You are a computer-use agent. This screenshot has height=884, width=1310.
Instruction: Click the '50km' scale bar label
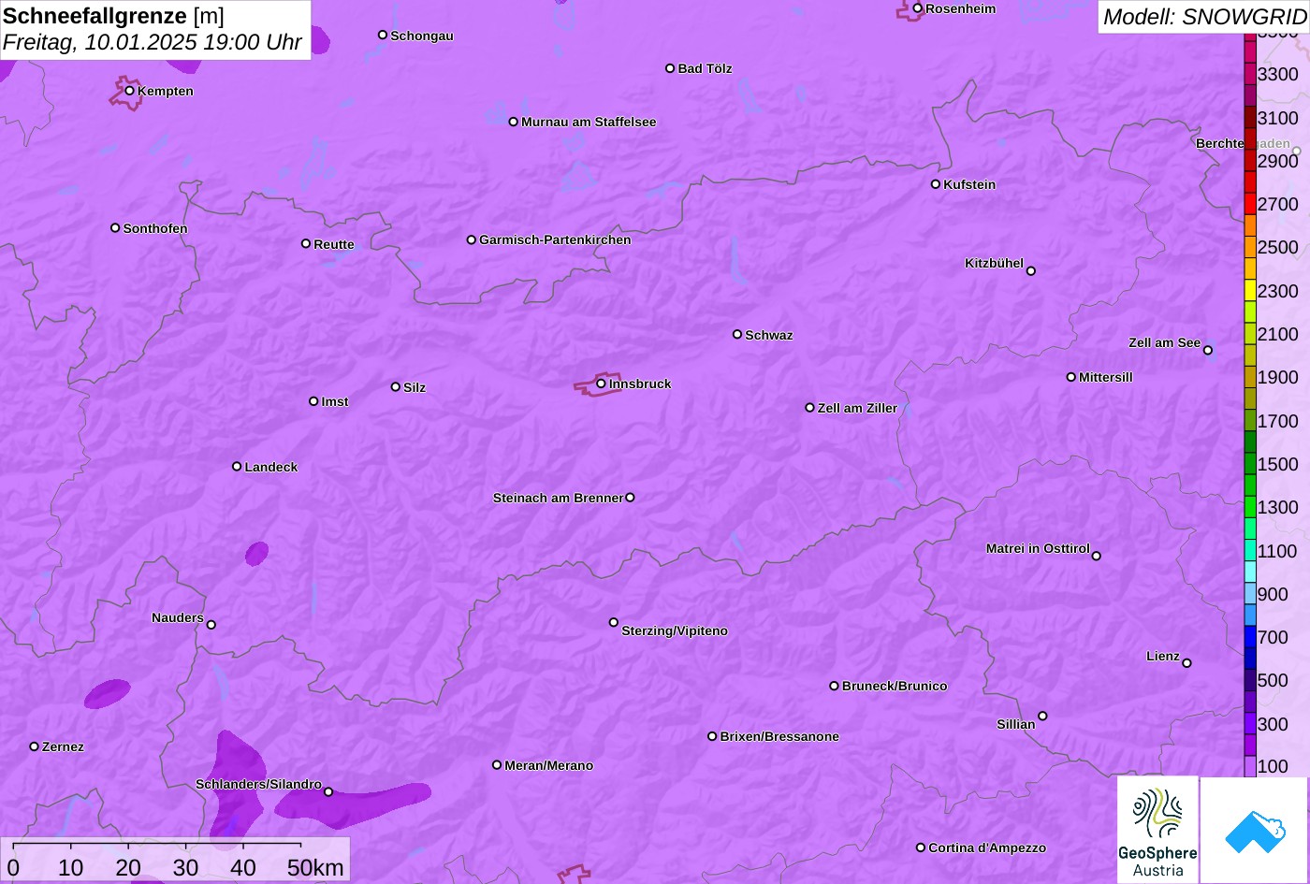click(315, 867)
